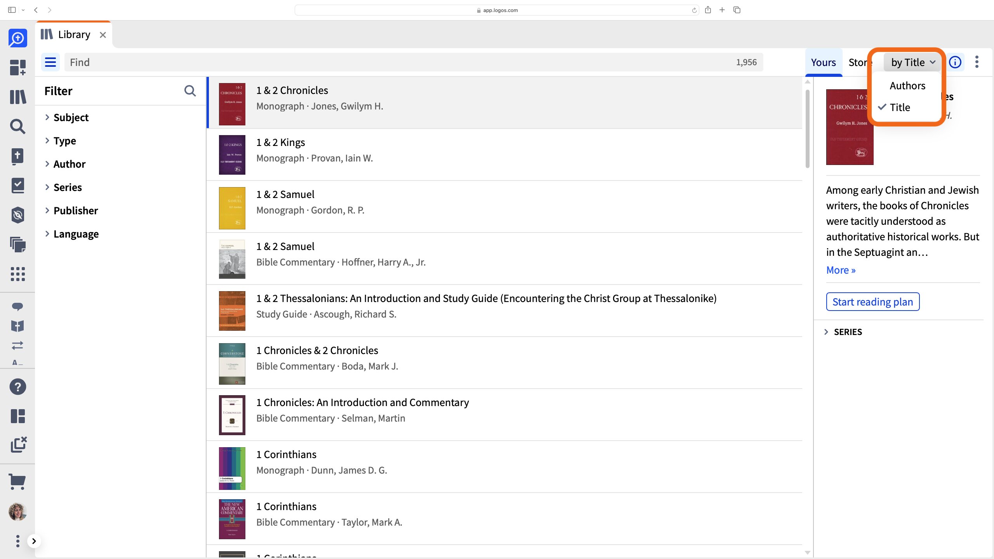Click the Find input field
The width and height of the screenshot is (994, 559).
click(x=414, y=62)
